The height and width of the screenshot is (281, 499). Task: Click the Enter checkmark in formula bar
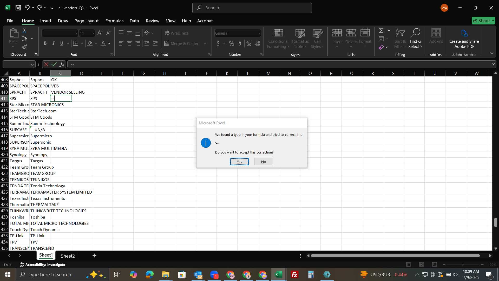54,64
